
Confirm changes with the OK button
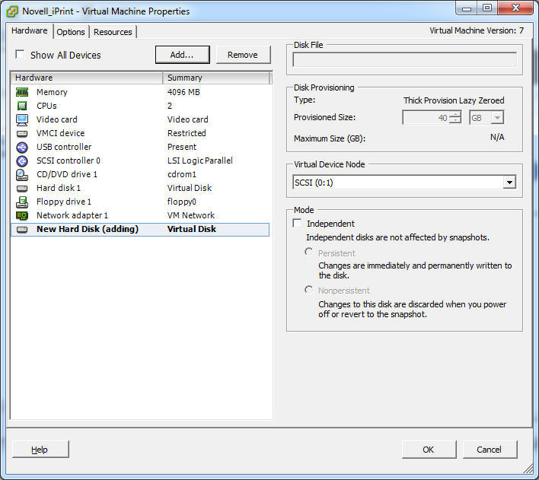[x=429, y=450]
